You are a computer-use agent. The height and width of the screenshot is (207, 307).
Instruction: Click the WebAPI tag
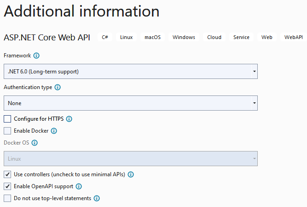point(293,37)
